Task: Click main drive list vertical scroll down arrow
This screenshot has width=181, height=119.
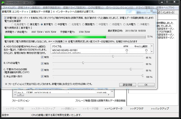Action: pos(112,92)
